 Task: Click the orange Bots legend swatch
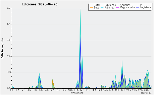91,7
